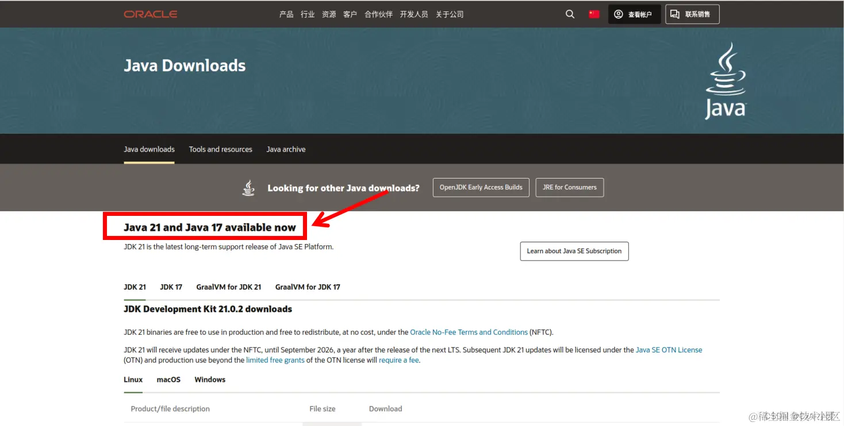Switch to Tools and resources tab
This screenshot has width=844, height=426.
221,149
